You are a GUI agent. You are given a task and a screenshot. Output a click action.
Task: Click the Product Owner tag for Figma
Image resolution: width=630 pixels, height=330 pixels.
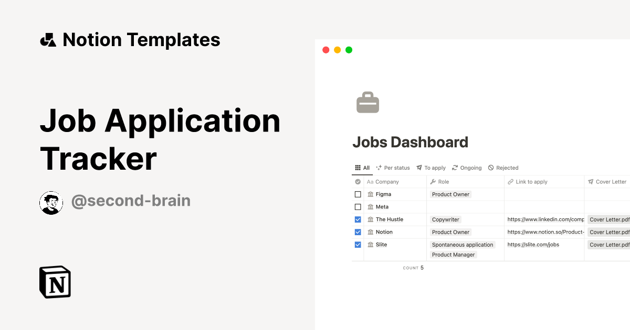click(x=450, y=194)
